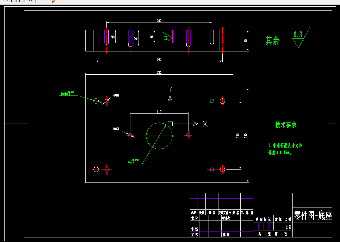Select the 110 hole spacing dimension
The height and width of the screenshot is (242, 340).
click(x=159, y=112)
